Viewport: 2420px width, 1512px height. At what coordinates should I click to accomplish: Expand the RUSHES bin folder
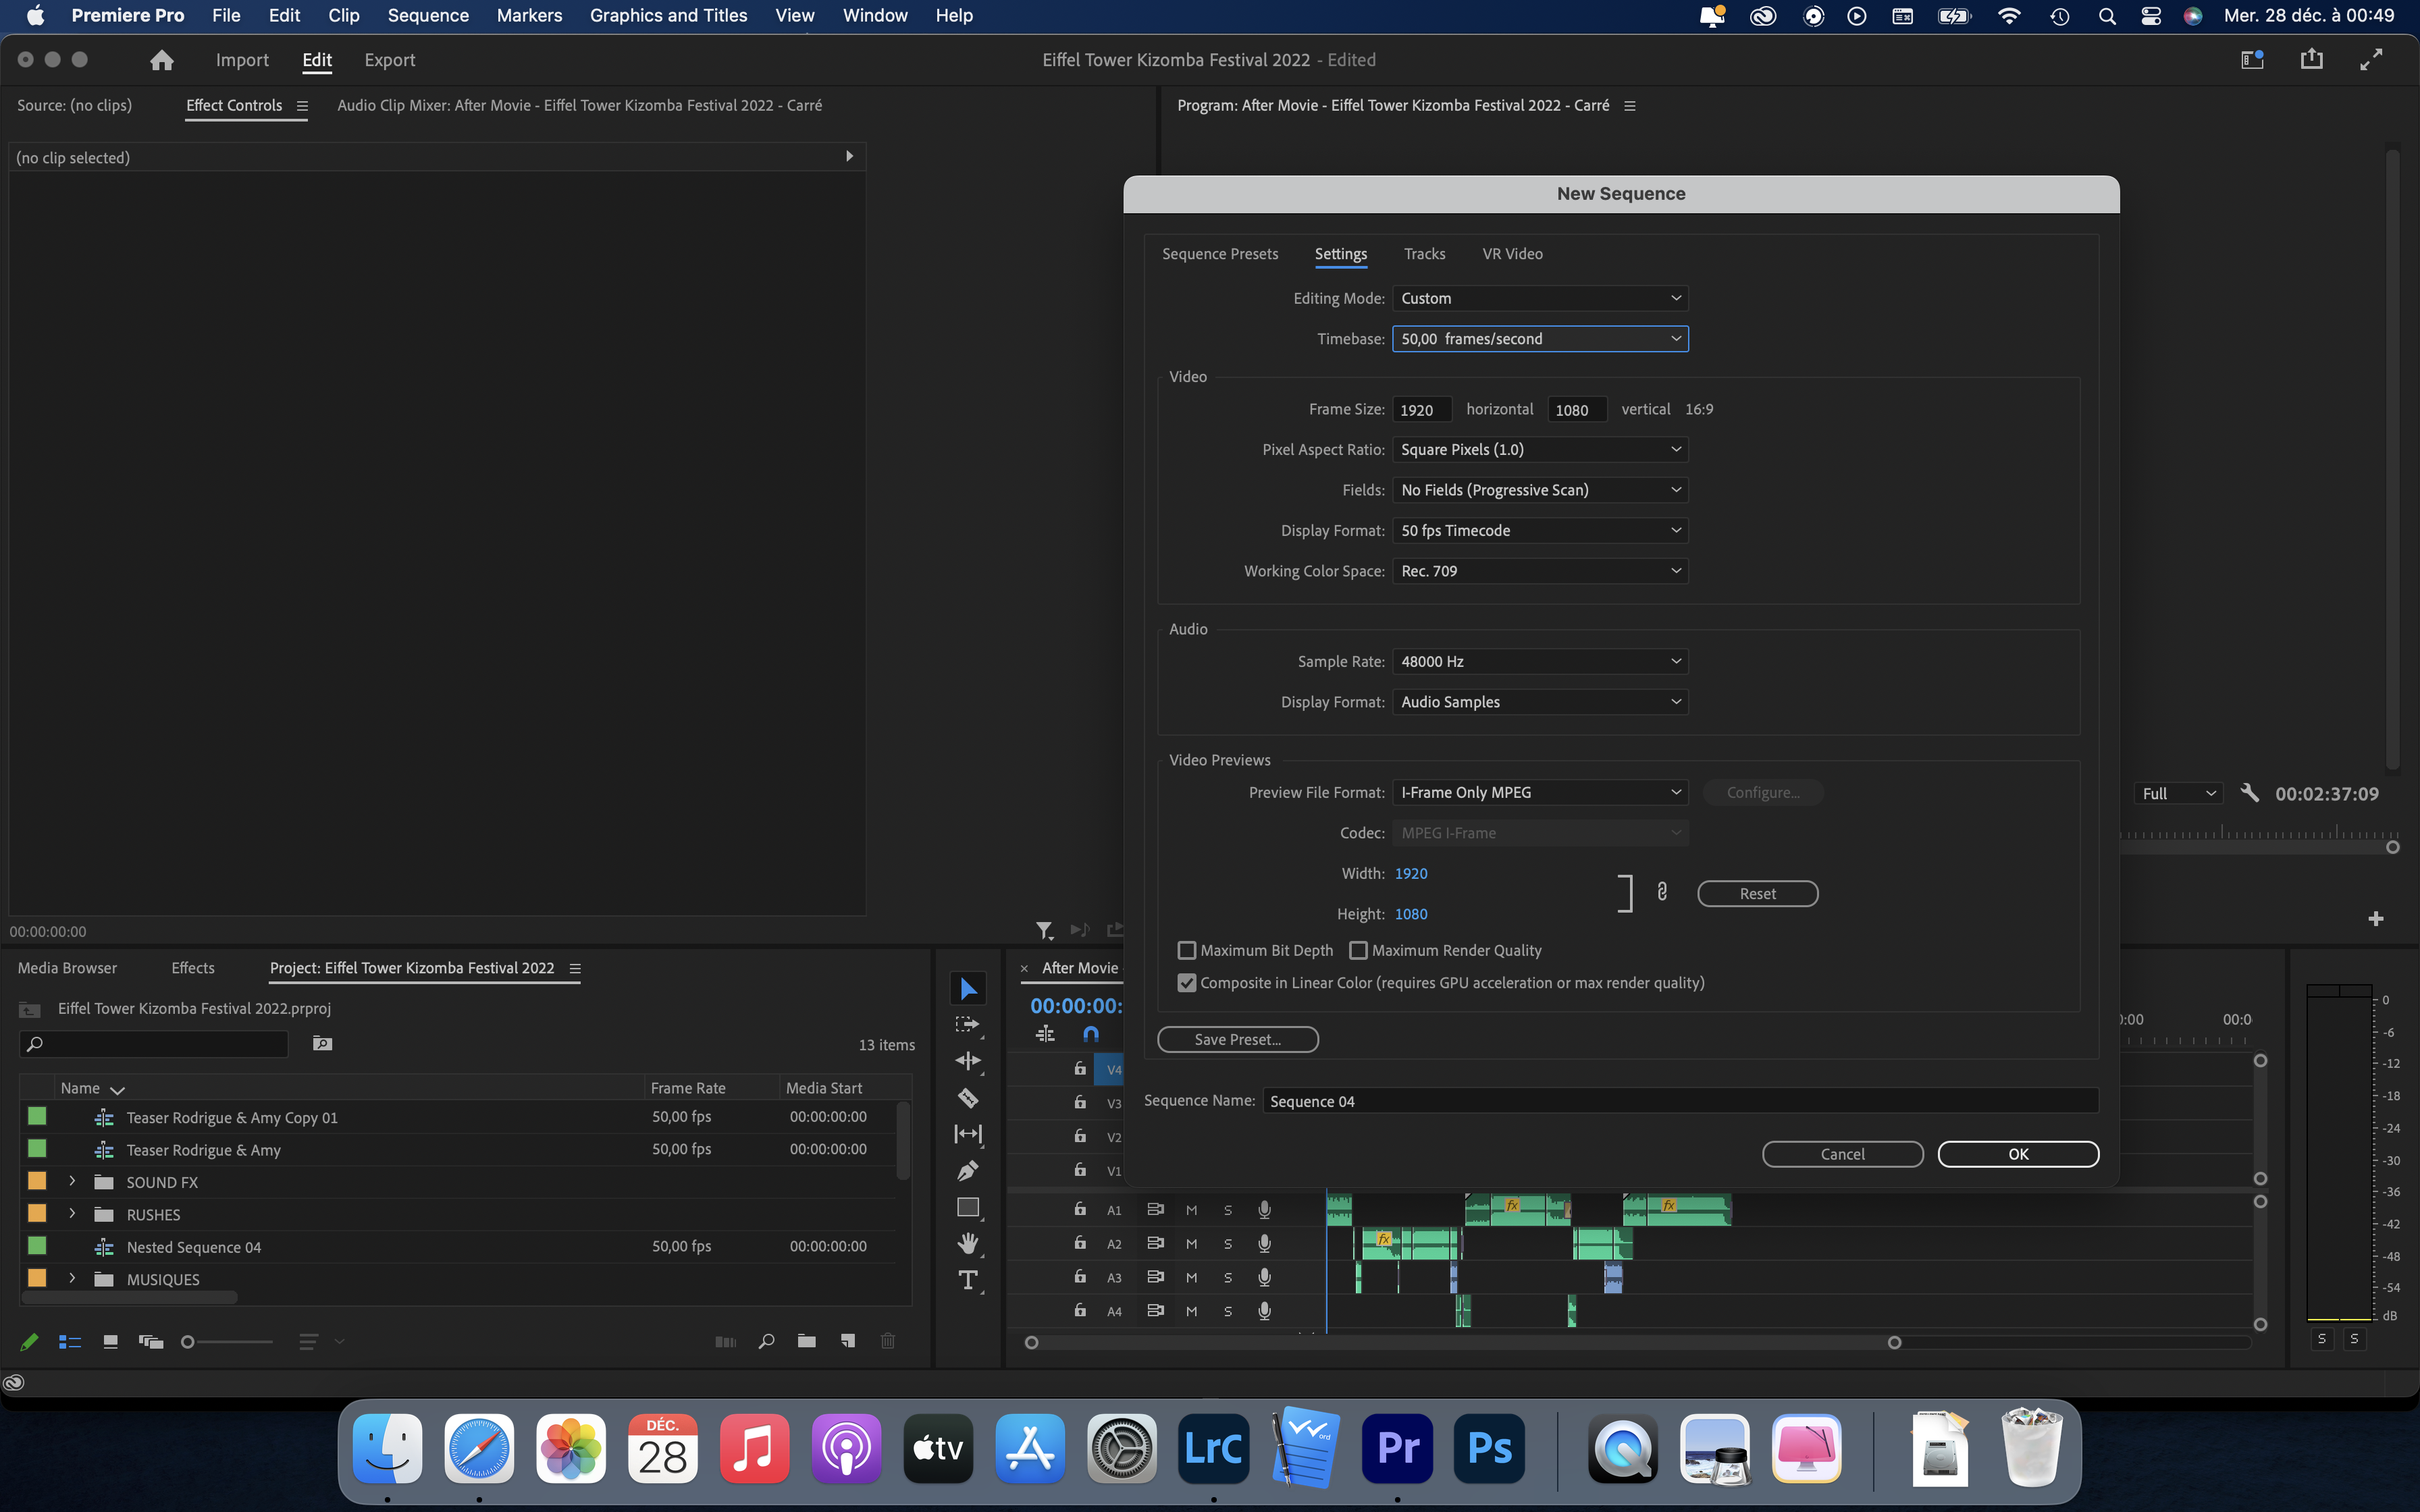click(x=72, y=1214)
